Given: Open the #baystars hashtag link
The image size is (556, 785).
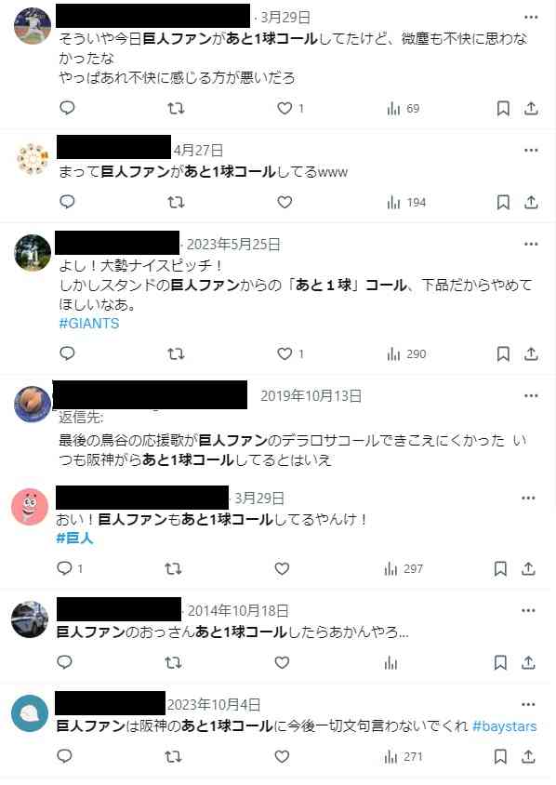Looking at the screenshot, I should pyautogui.click(x=504, y=725).
